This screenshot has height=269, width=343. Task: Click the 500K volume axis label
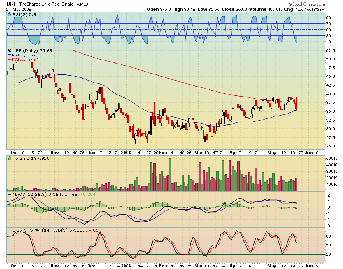pyautogui.click(x=331, y=158)
